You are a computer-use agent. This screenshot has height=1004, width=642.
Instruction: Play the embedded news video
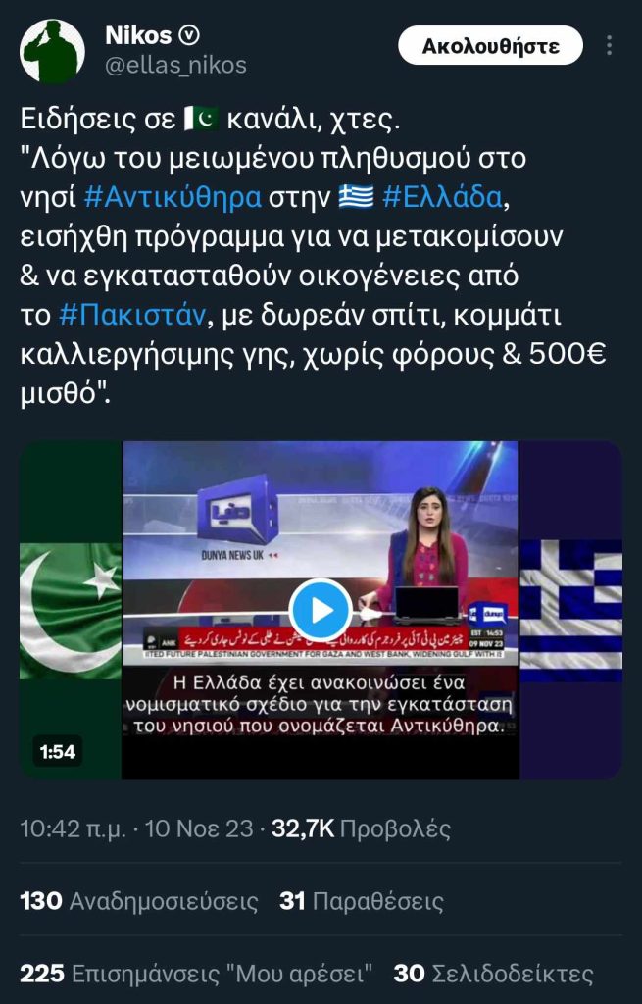point(321,610)
